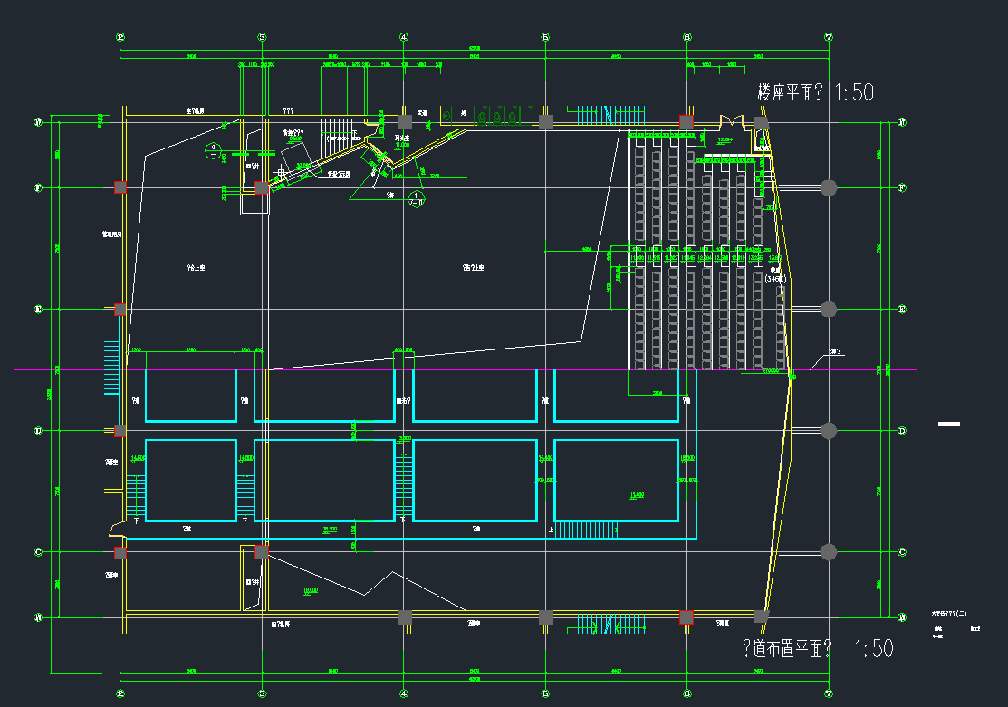Click axis bubble D on the left side
The width and height of the screenshot is (1008, 707).
(38, 431)
